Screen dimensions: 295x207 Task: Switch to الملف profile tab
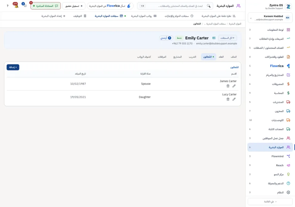click(234, 57)
